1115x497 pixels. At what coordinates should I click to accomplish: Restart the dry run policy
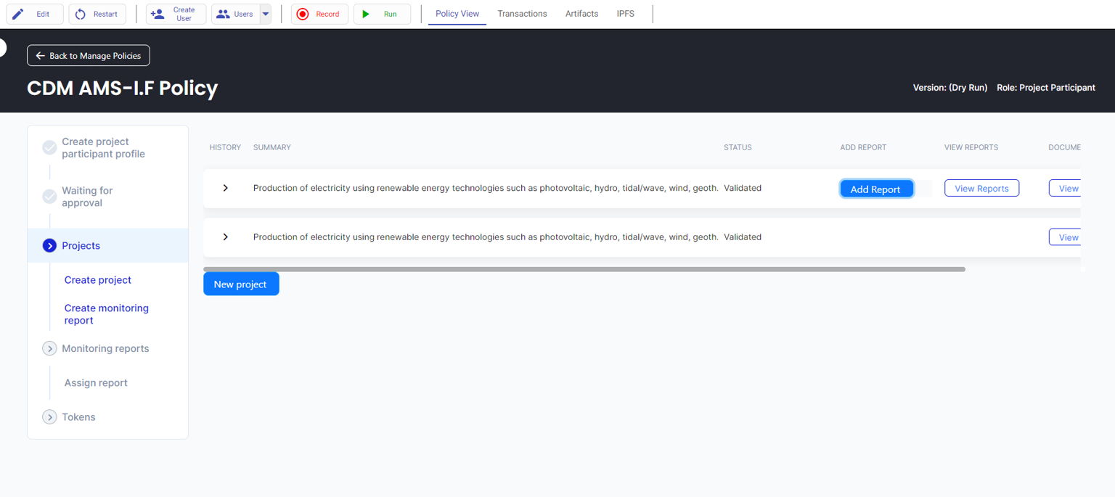click(97, 14)
